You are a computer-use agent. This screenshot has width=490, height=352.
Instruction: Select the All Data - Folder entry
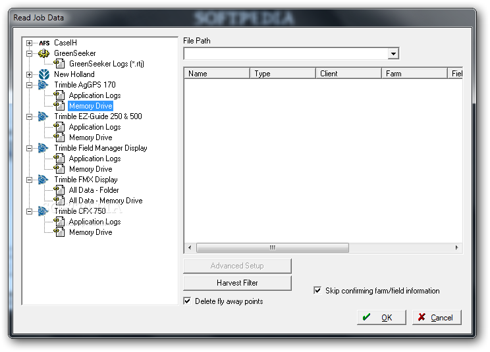[94, 190]
